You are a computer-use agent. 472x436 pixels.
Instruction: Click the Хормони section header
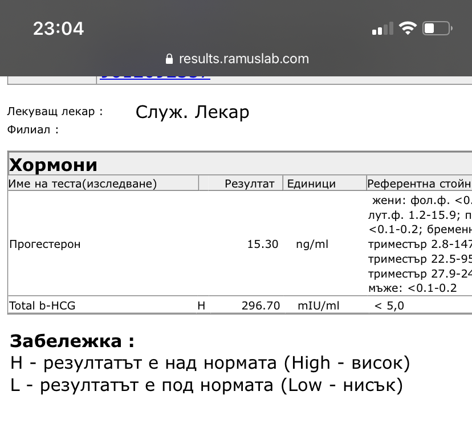tap(54, 165)
